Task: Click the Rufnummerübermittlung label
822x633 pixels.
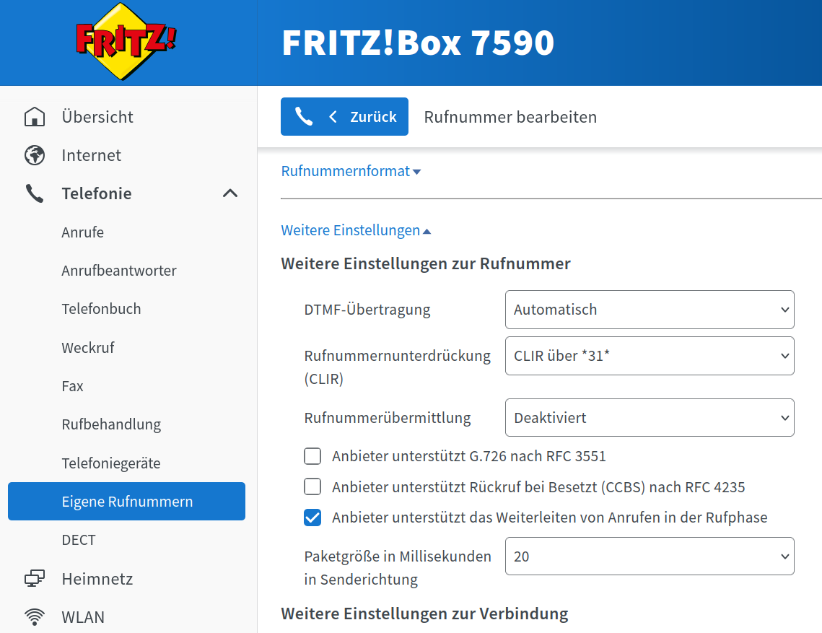Action: [x=388, y=418]
